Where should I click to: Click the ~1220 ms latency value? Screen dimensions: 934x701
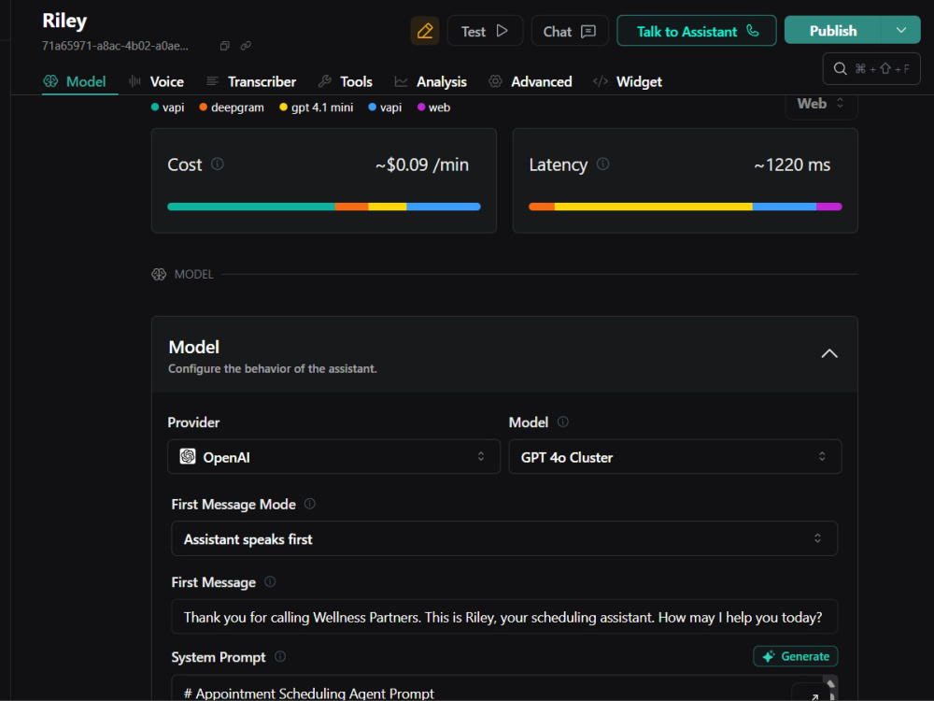tap(792, 165)
